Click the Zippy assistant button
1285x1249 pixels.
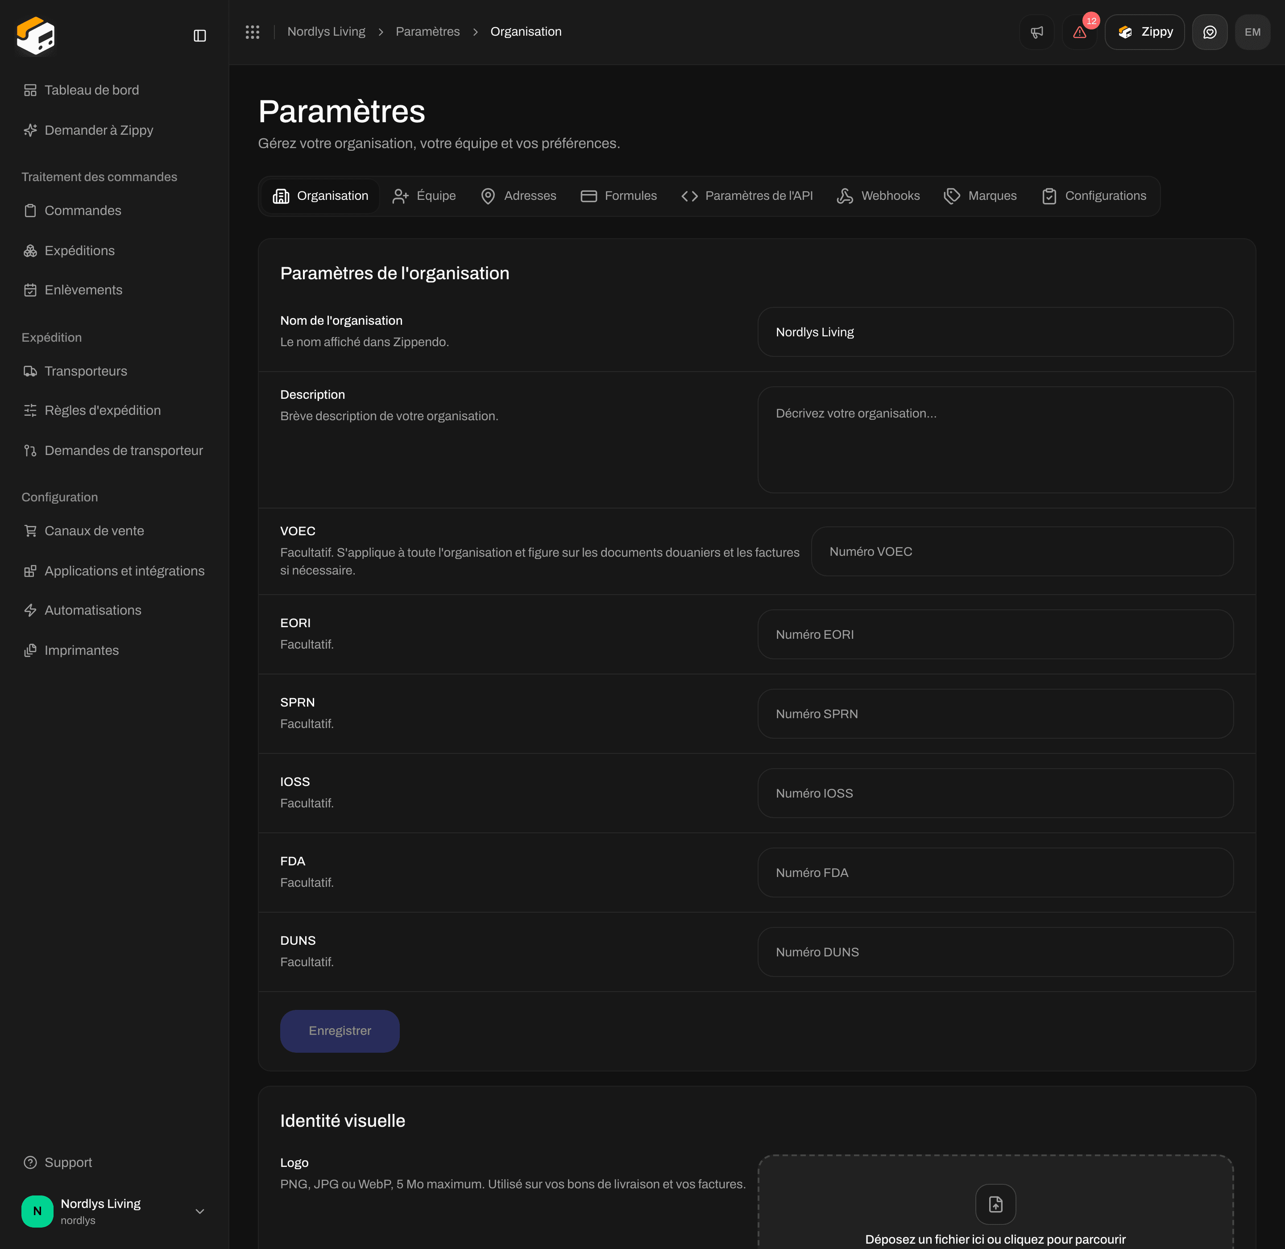[1144, 32]
